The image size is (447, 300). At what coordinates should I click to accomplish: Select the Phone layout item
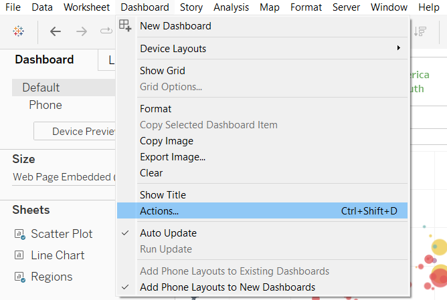(45, 105)
